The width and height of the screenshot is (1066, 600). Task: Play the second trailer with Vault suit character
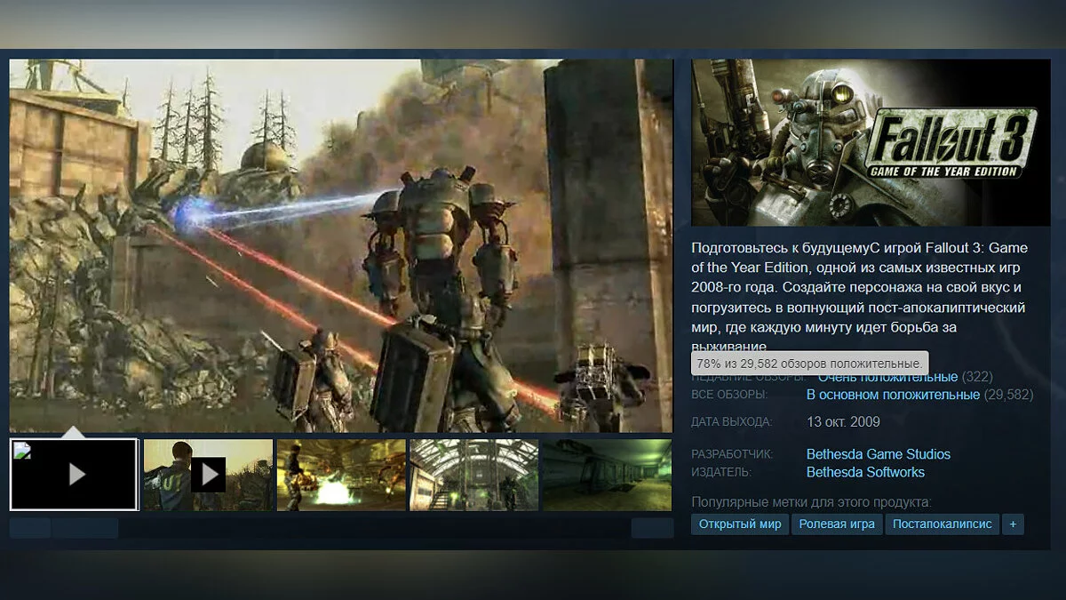pyautogui.click(x=208, y=475)
